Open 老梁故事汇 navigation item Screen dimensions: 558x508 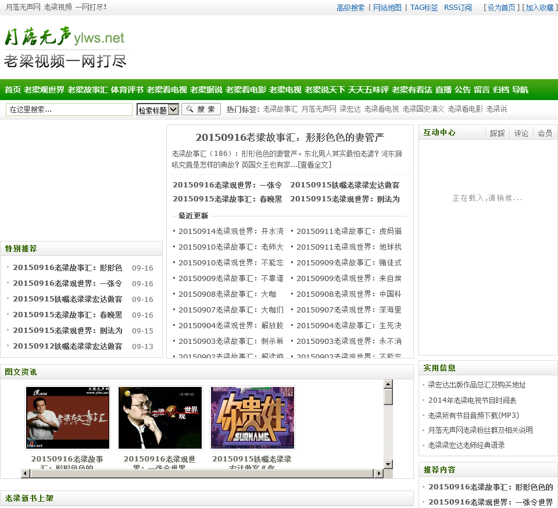pyautogui.click(x=88, y=90)
